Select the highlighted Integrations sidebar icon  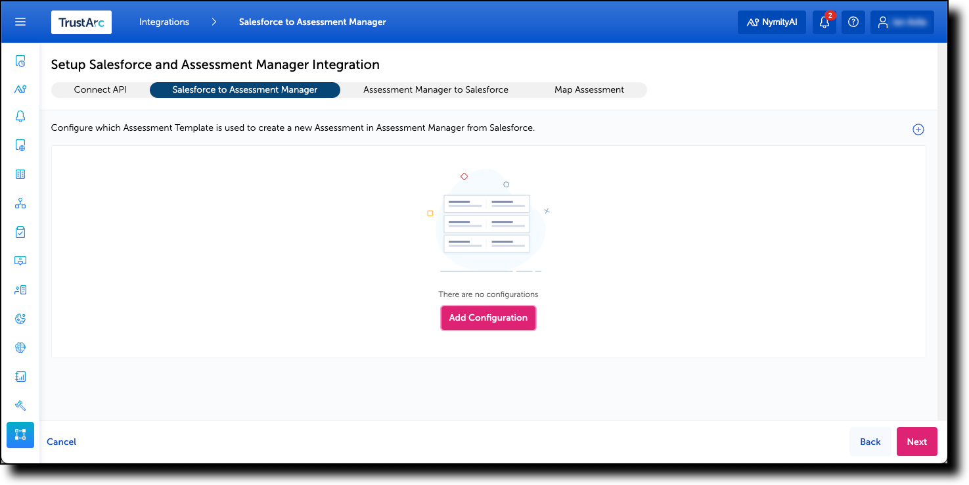pyautogui.click(x=20, y=435)
